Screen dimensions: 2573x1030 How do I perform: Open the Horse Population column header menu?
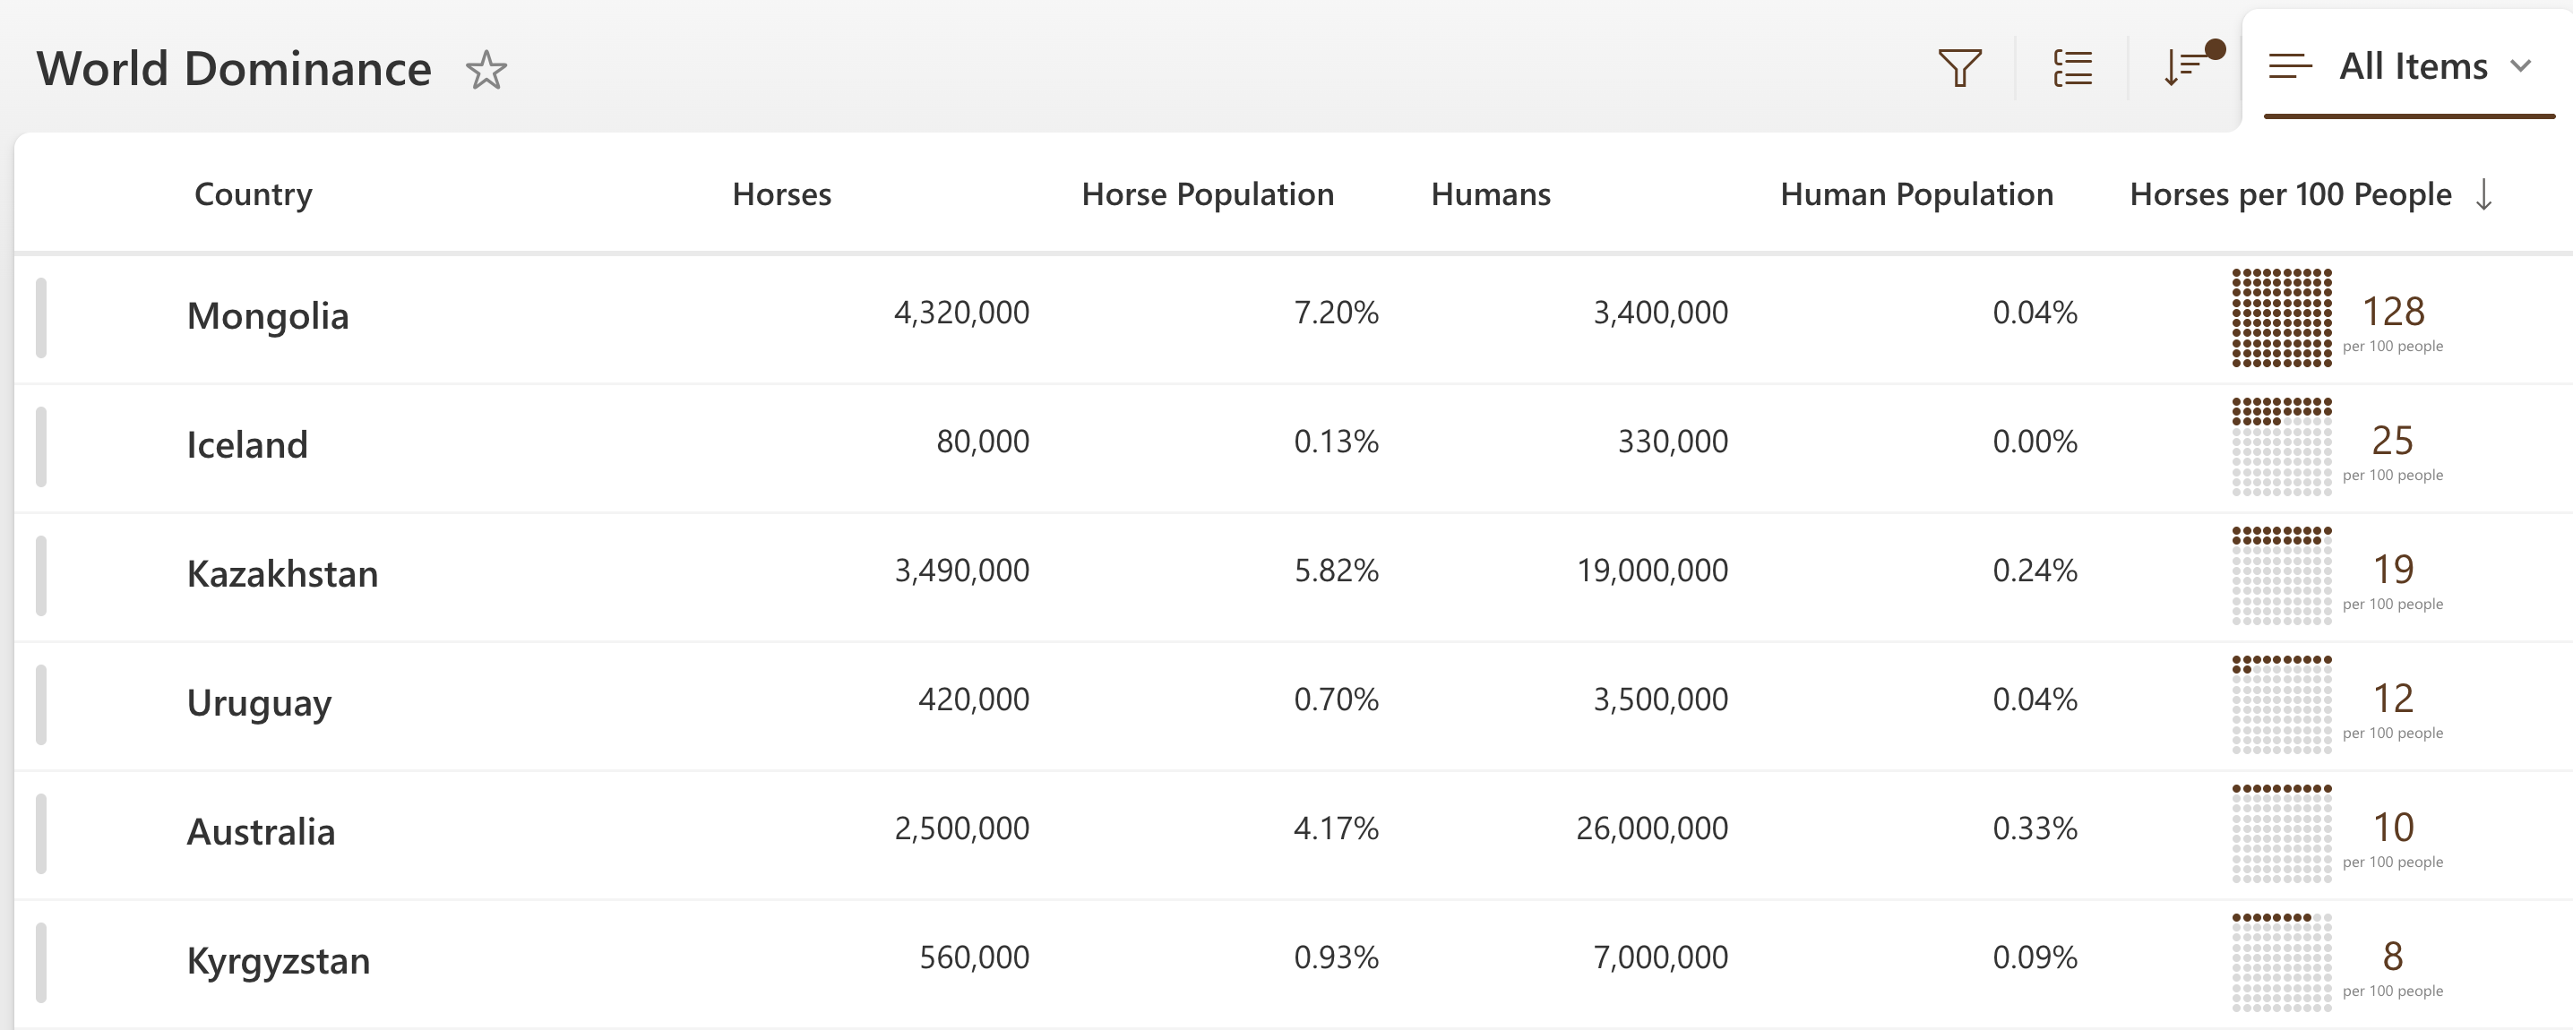coord(1208,193)
